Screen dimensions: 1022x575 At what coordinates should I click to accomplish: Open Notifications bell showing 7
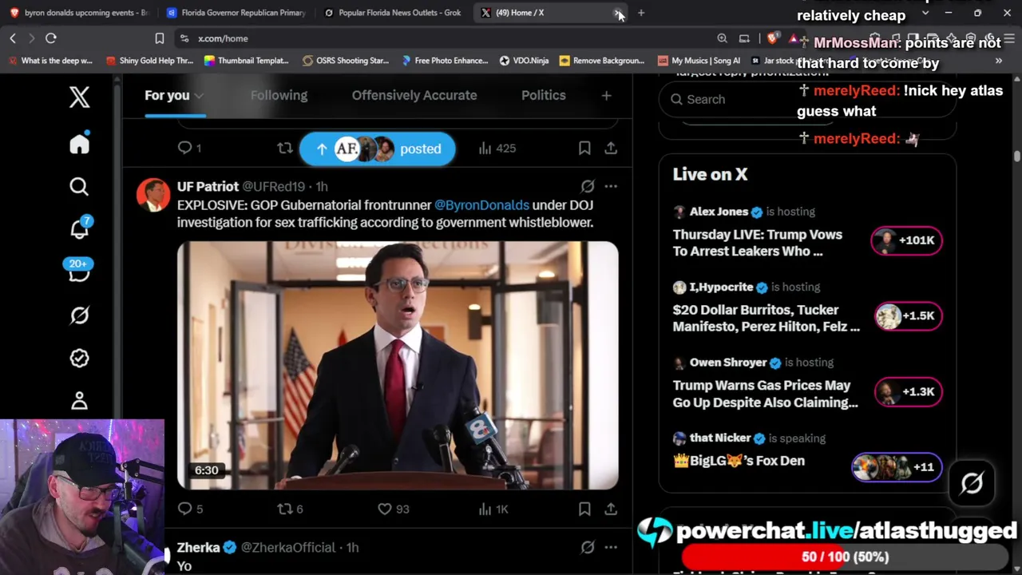(79, 228)
